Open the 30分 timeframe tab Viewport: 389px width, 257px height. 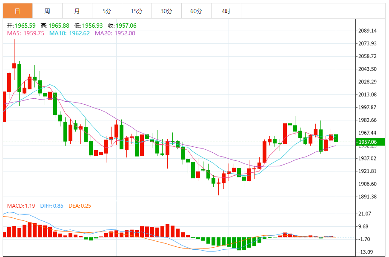tap(166, 11)
